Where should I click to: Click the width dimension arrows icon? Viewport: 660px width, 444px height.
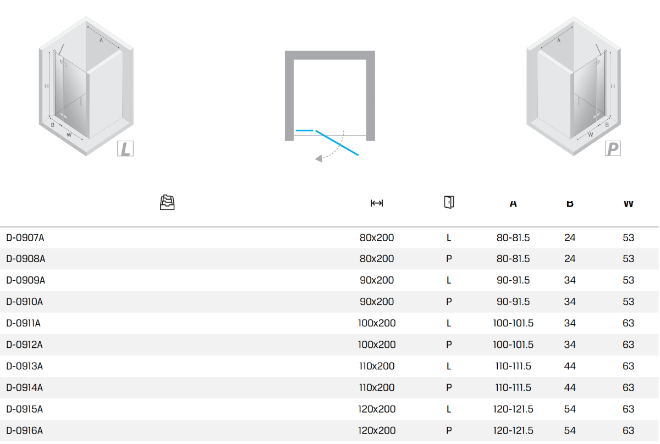377,203
